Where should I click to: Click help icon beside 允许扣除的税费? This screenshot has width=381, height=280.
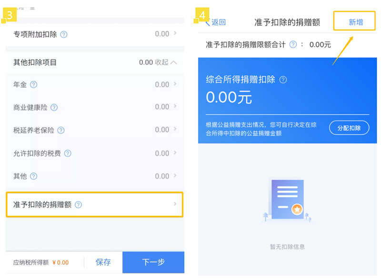[x=68, y=153]
